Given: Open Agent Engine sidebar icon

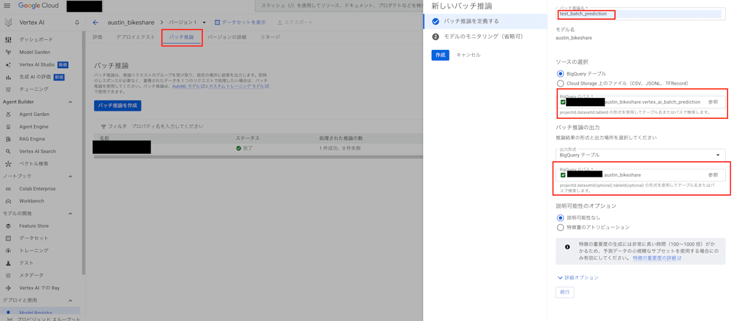Looking at the screenshot, I should click(8, 127).
